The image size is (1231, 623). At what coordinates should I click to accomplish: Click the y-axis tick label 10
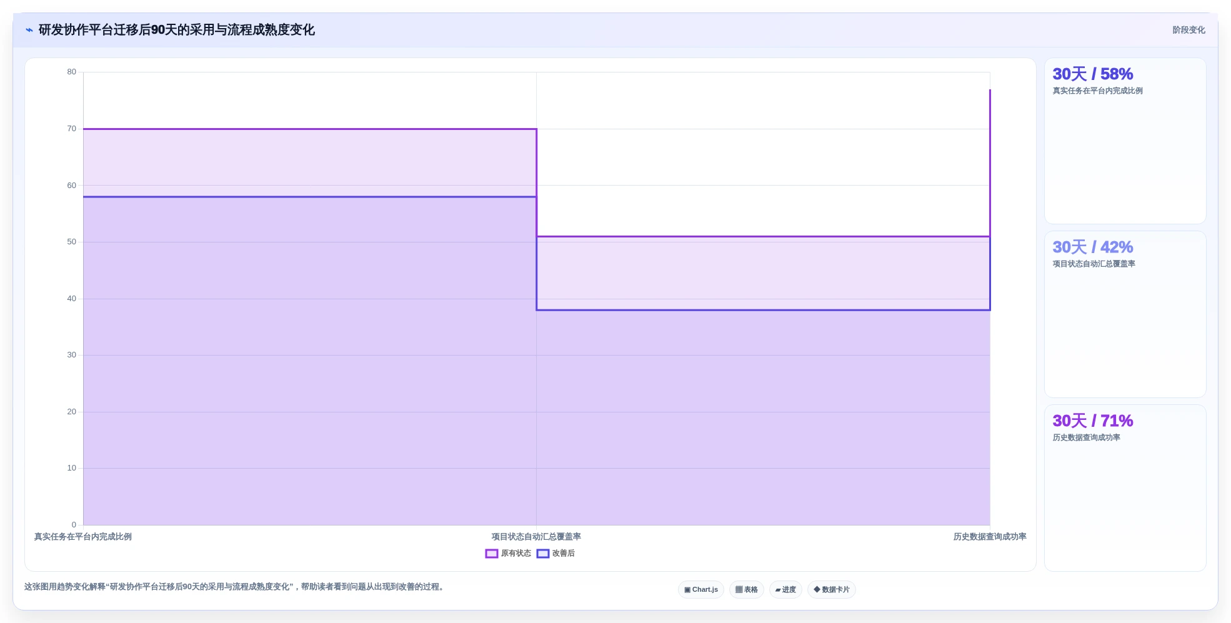click(72, 468)
